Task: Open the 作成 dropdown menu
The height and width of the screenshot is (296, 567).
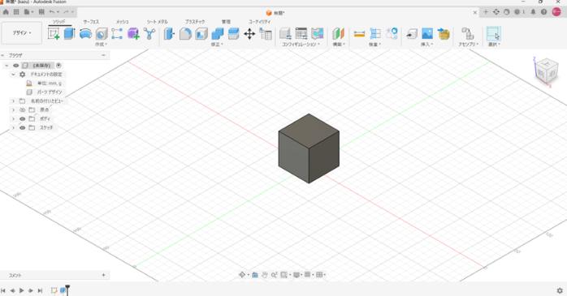Action: click(x=101, y=44)
